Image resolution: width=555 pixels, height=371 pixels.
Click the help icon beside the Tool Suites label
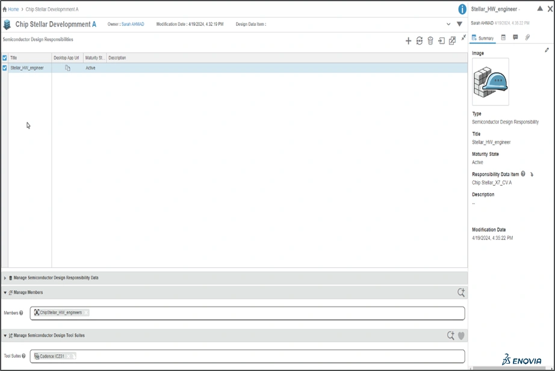[23, 356]
